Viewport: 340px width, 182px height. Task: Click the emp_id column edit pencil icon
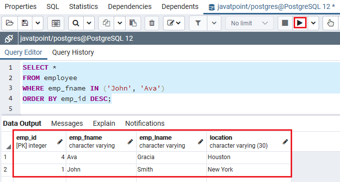coord(60,142)
